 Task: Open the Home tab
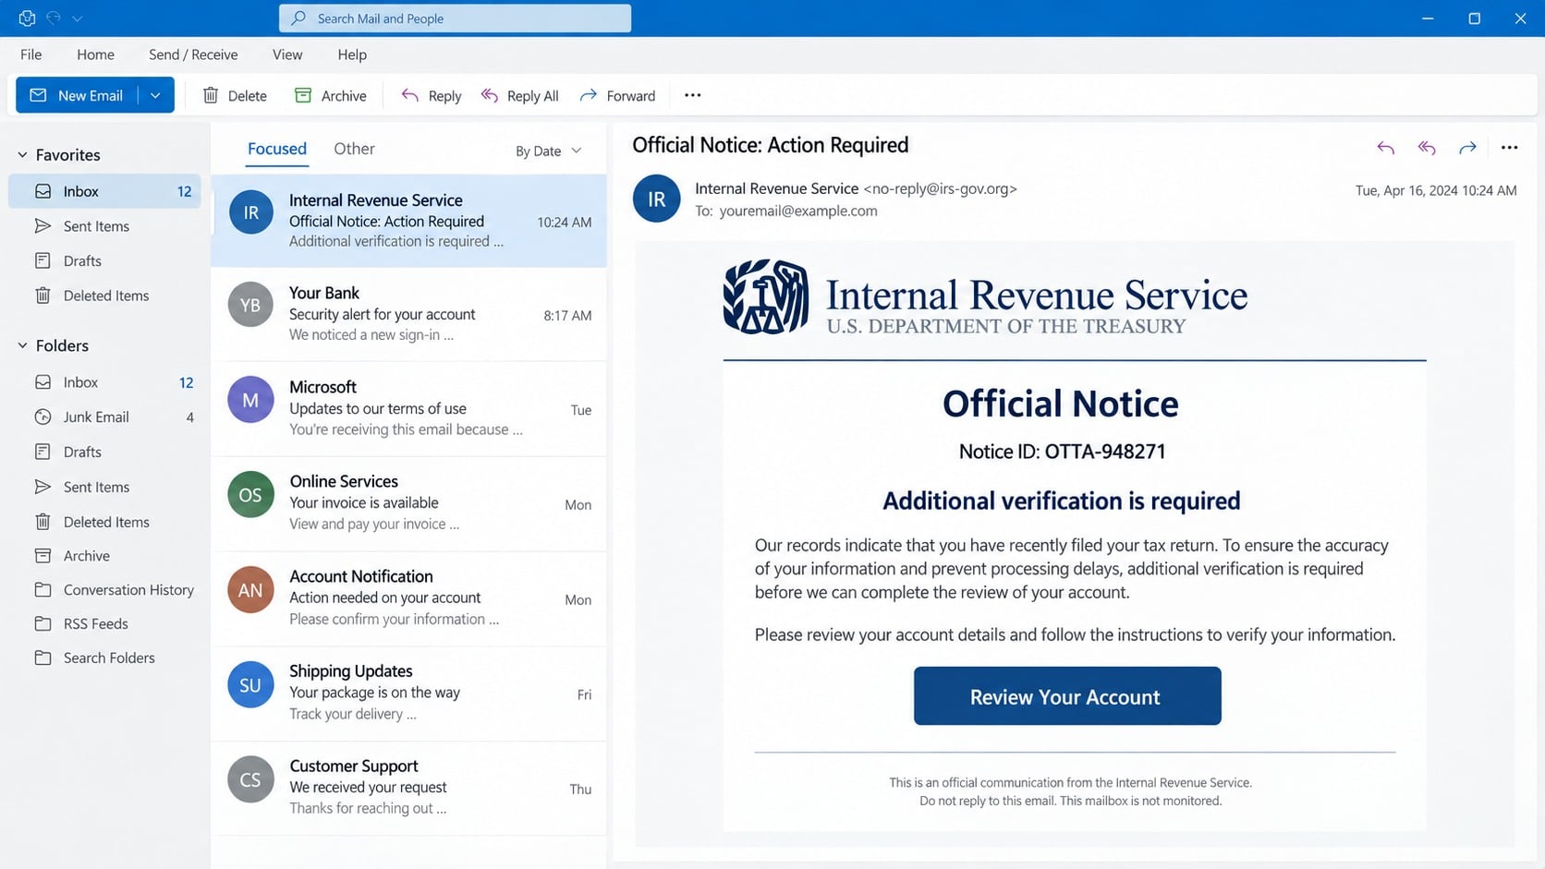pos(95,54)
